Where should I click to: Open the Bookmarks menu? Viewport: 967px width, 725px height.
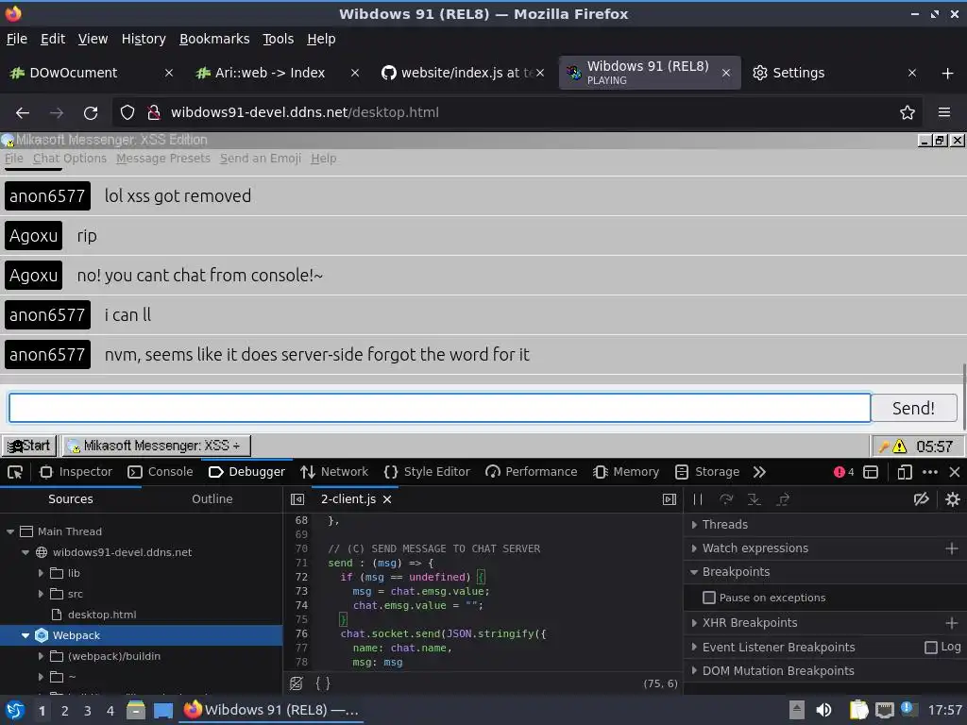point(214,39)
